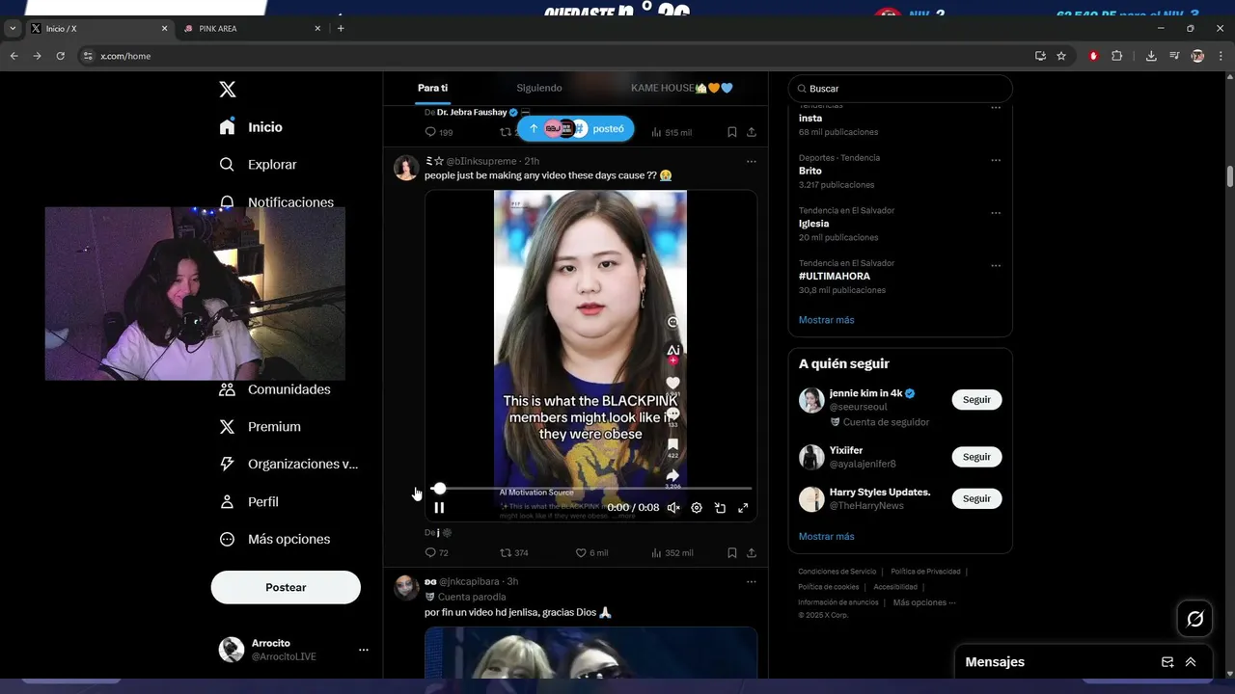The height and width of the screenshot is (694, 1235).
Task: Click the X logo in sidebar
Action: 228,90
